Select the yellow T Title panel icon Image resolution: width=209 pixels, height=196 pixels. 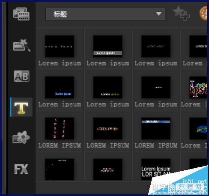point(21,108)
